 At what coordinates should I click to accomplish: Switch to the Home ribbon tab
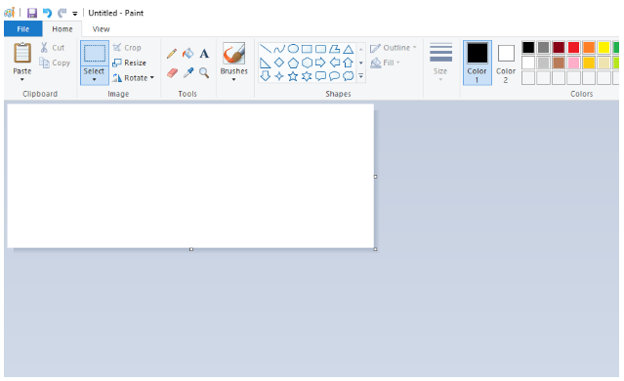(62, 29)
